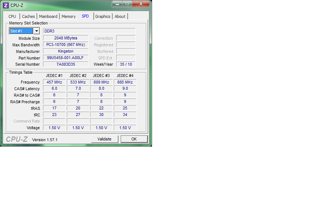Click the 533 MHz frequency cell
The height and width of the screenshot is (197, 315).
pyautogui.click(x=78, y=82)
